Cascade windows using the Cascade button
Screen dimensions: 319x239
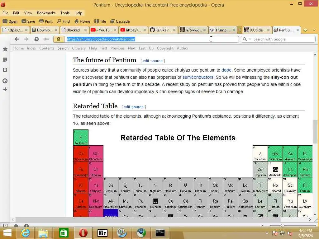click(x=120, y=21)
